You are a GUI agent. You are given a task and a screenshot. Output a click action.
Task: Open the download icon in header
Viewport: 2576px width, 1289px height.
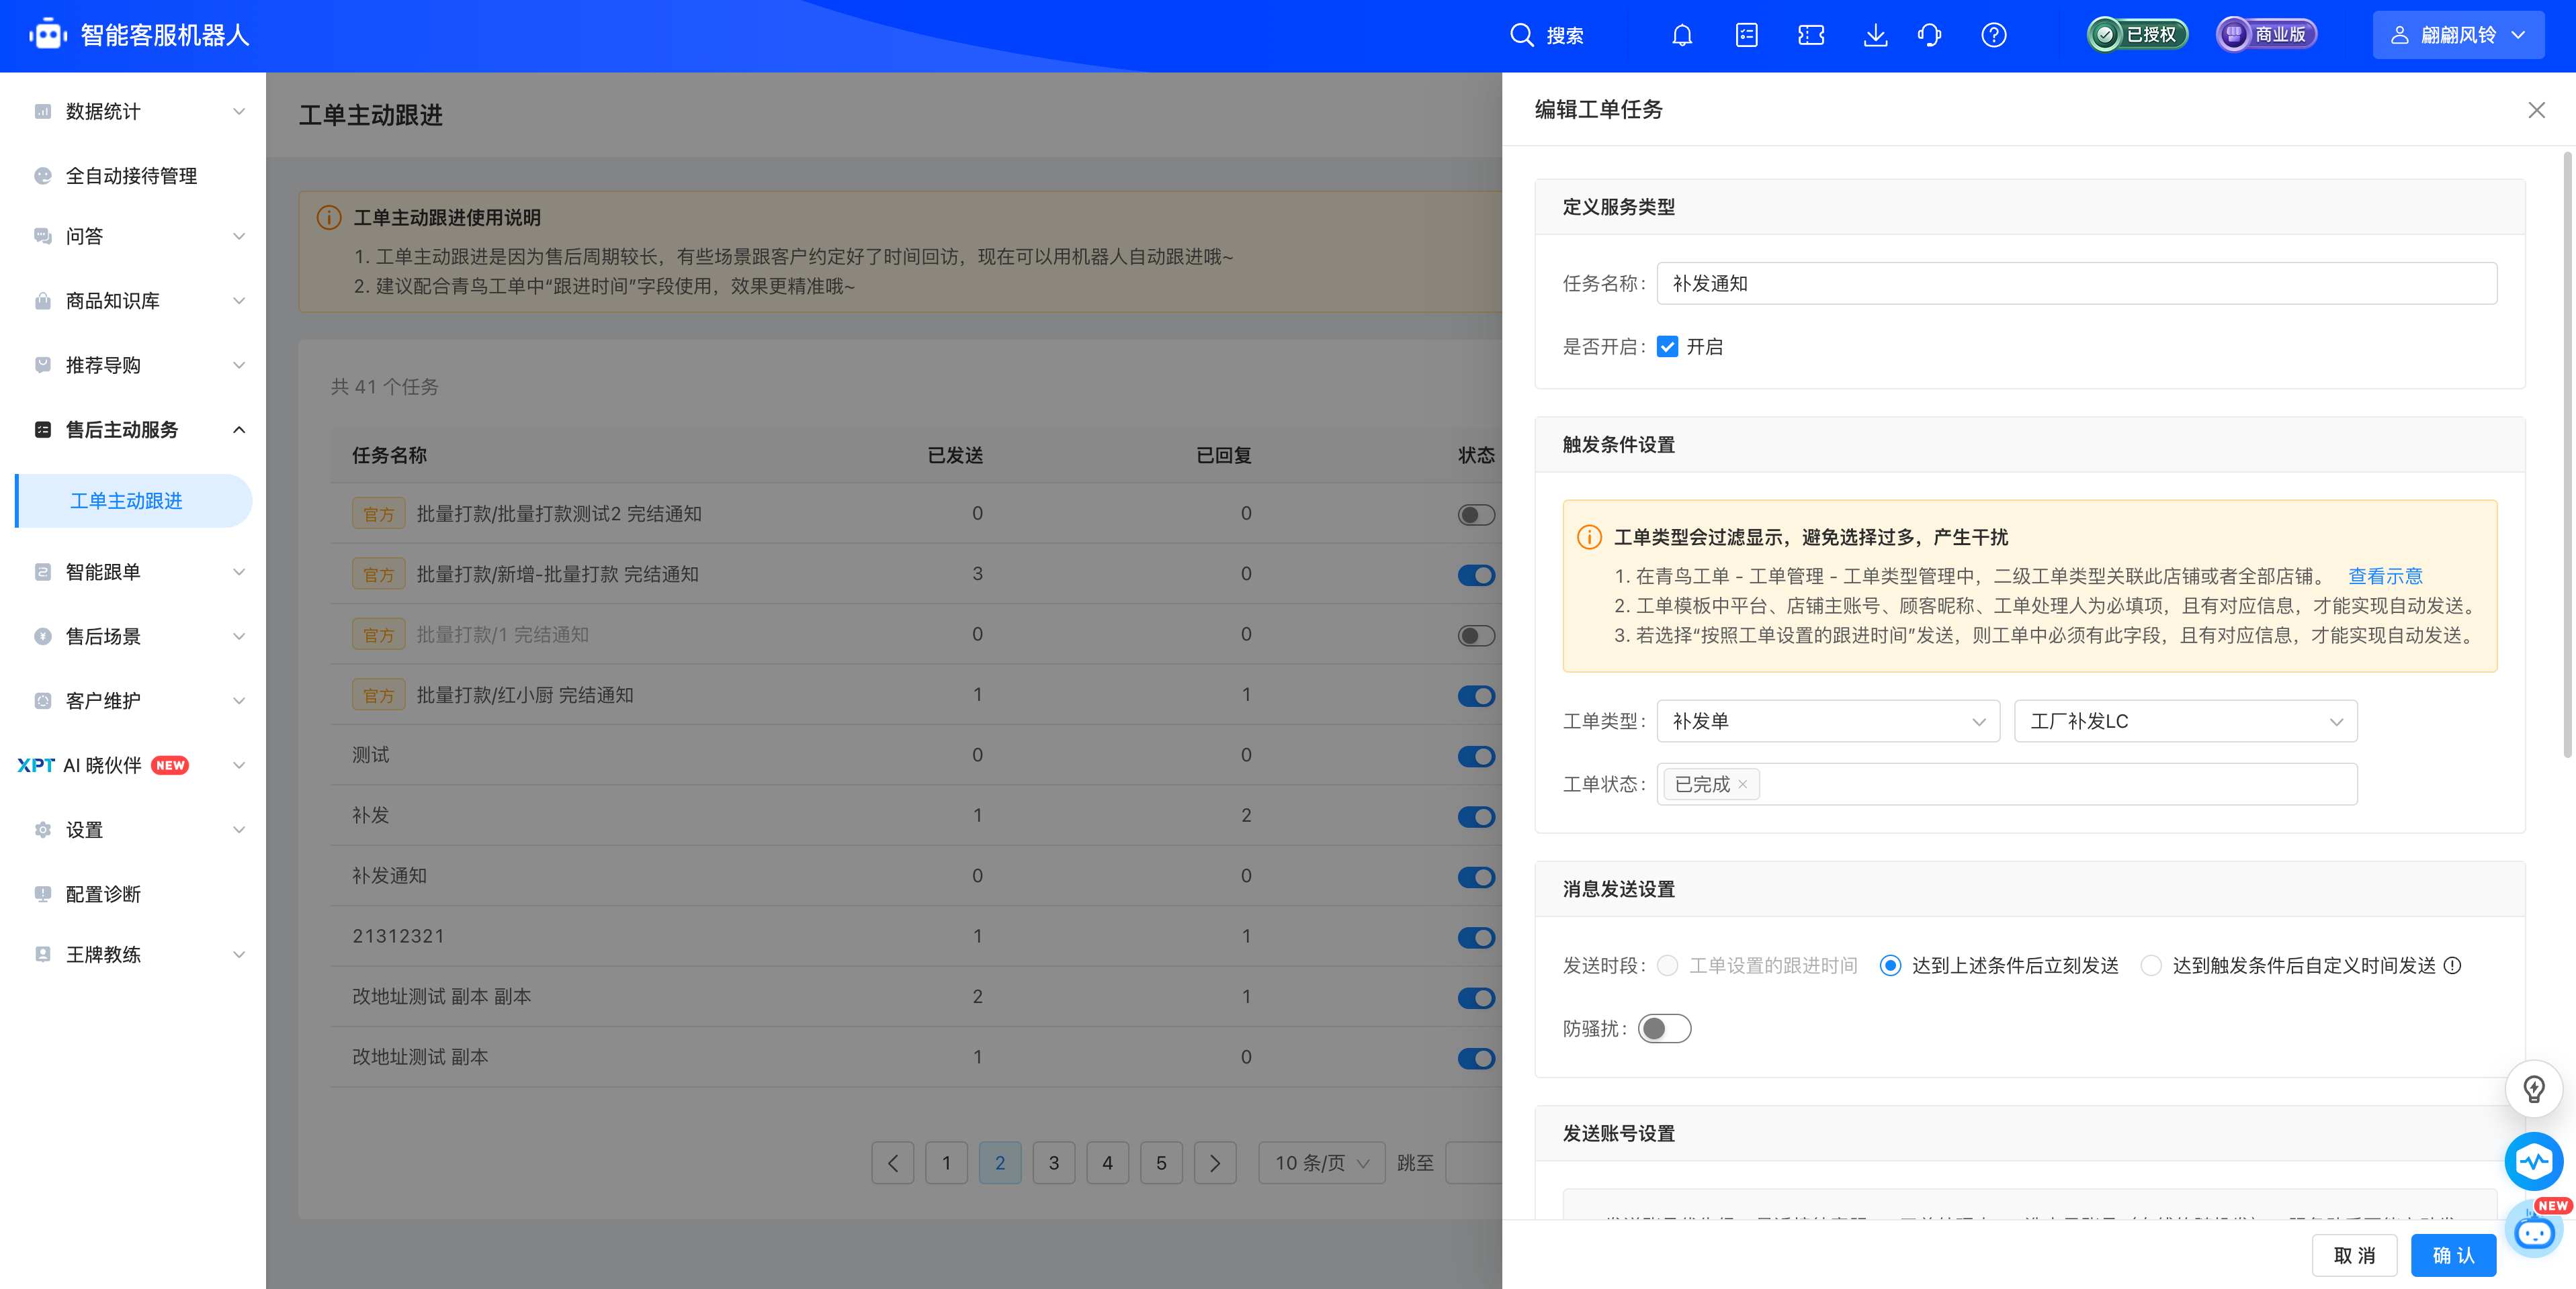(x=1875, y=35)
